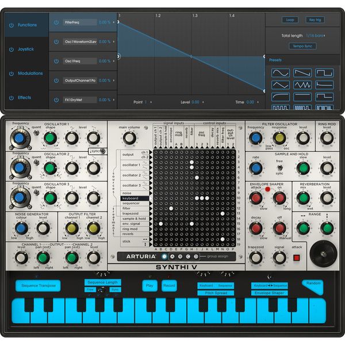Click the power icon next to Joystick
This screenshot has width=345, height=345.
point(11,49)
